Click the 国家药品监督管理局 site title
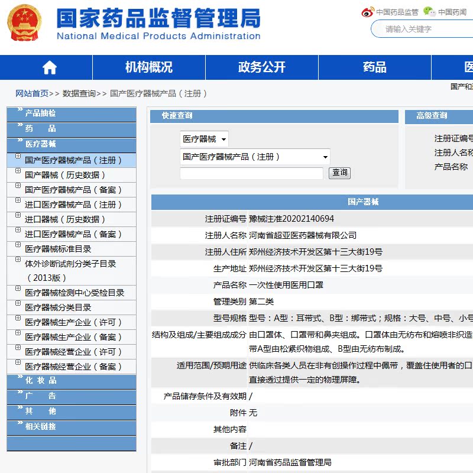This screenshot has width=473, height=473. [x=158, y=18]
